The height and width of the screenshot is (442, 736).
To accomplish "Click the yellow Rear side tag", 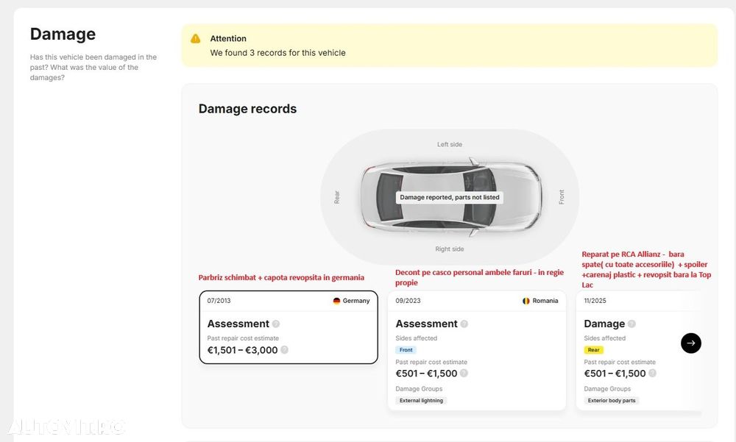I will click(x=594, y=350).
